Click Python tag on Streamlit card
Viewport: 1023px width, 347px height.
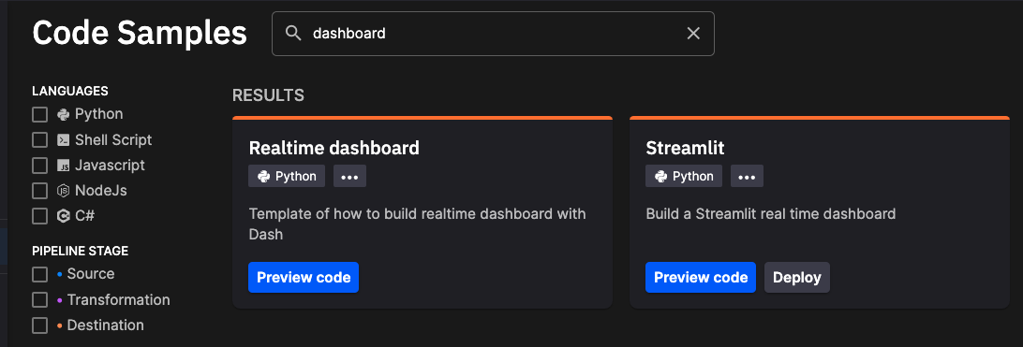[684, 177]
